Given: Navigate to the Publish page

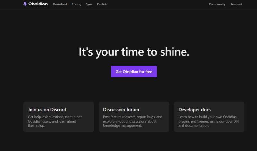Looking at the screenshot, I should click(x=102, y=4).
